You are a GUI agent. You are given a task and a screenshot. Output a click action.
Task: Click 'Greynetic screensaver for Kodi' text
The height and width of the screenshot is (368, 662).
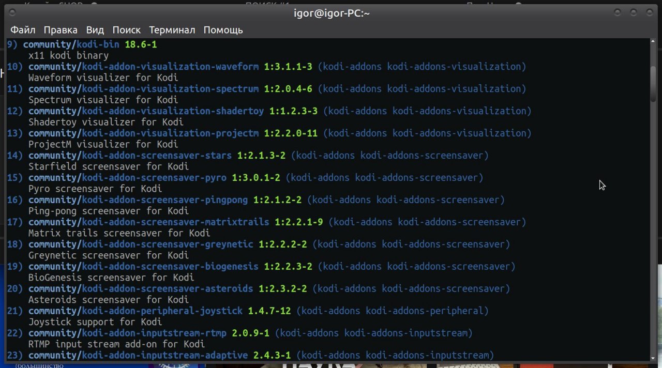click(109, 255)
